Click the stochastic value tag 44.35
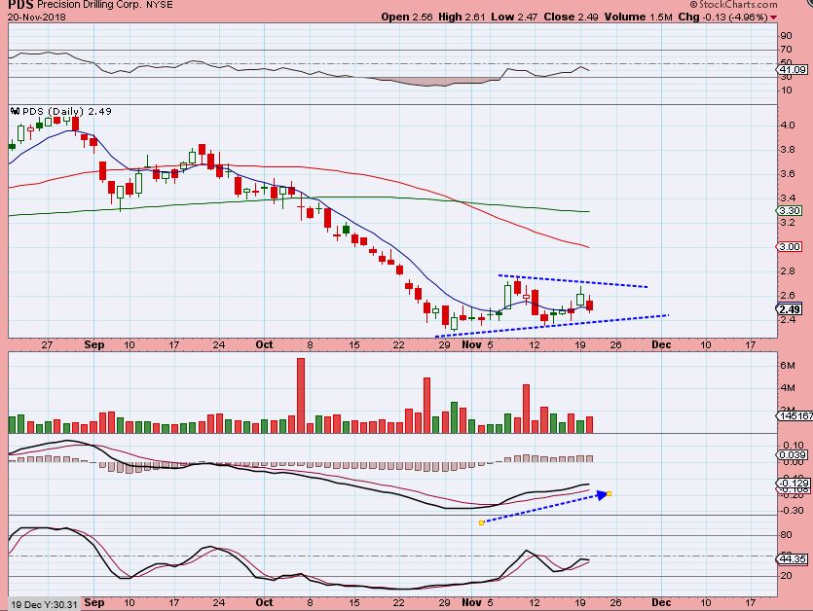The width and height of the screenshot is (813, 611). pyautogui.click(x=793, y=559)
